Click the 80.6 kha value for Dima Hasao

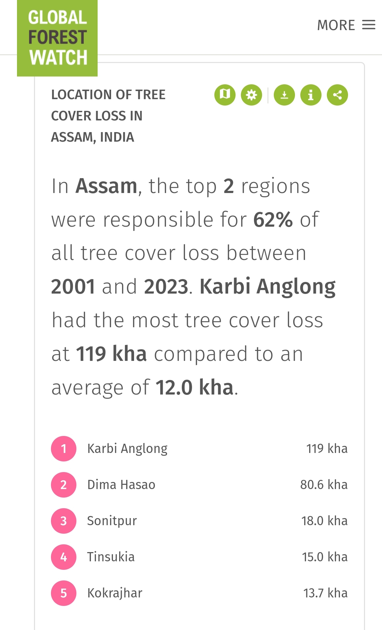(324, 484)
